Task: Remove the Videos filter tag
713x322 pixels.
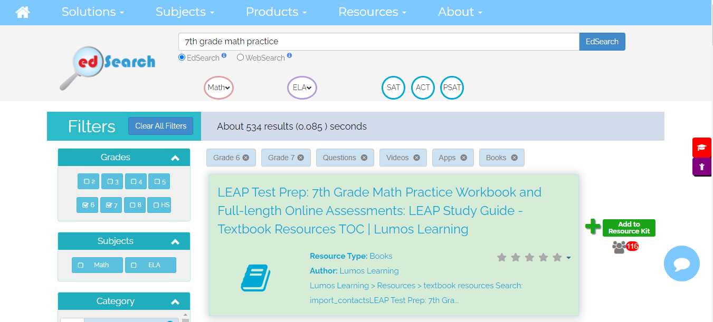Action: pyautogui.click(x=416, y=158)
